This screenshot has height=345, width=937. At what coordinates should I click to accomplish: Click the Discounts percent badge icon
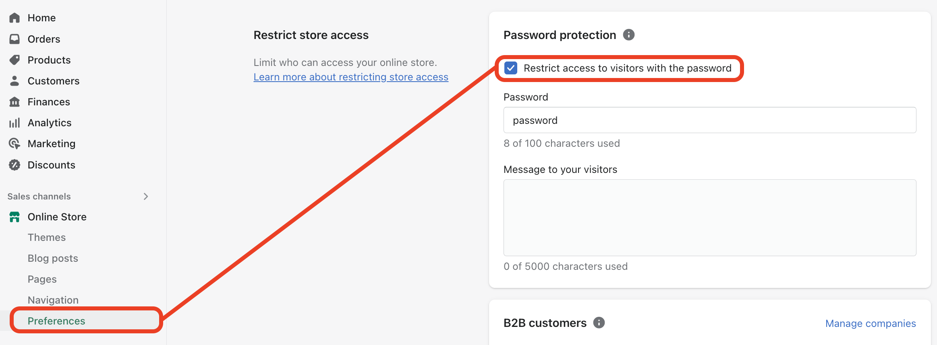(x=15, y=165)
